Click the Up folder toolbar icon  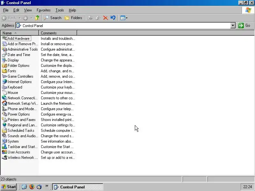click(37, 18)
